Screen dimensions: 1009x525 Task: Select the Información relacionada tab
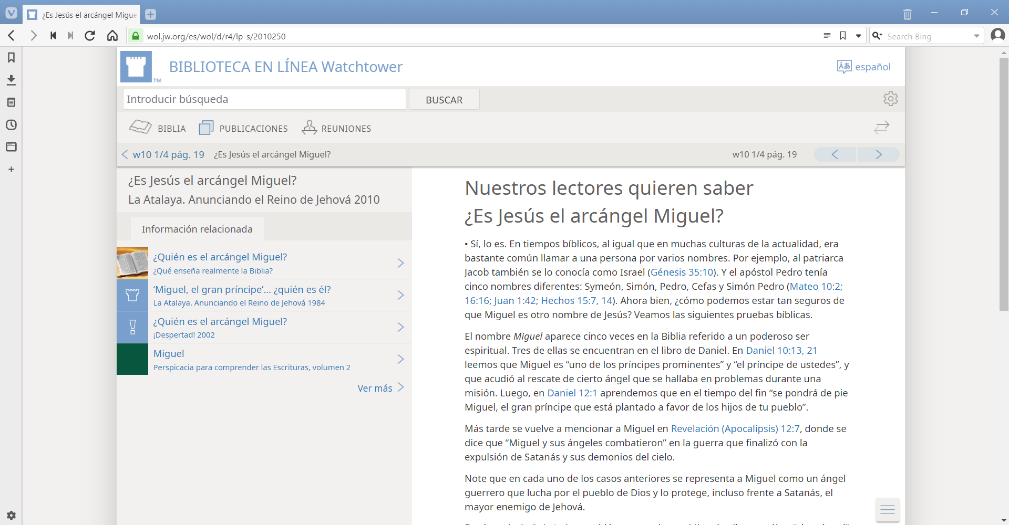coord(197,229)
